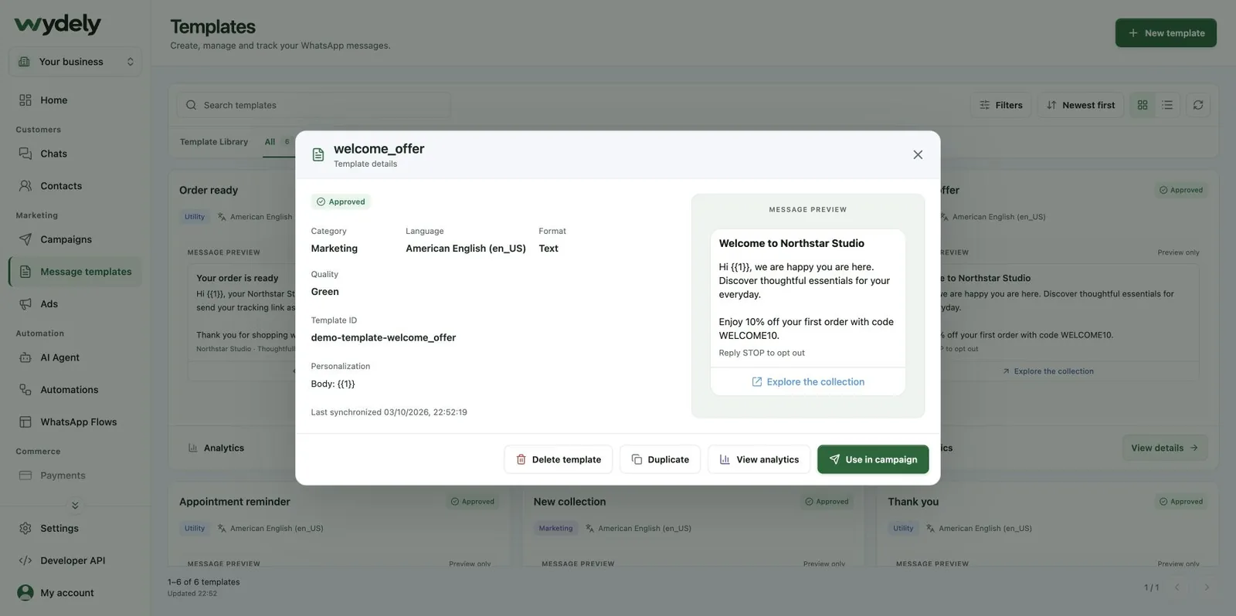Click the Automations icon
The image size is (1236, 616).
(25, 390)
